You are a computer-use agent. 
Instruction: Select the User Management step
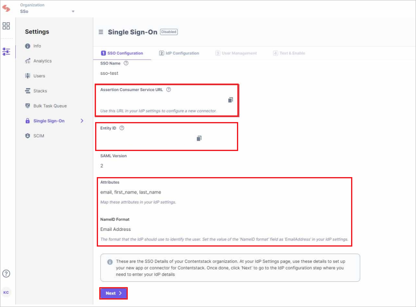tap(237, 53)
